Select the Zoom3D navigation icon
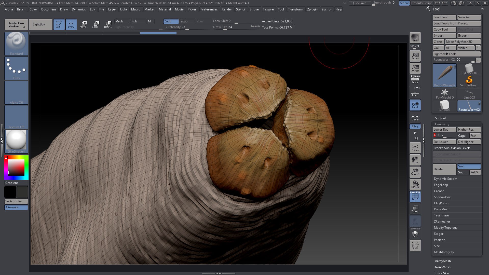The height and width of the screenshot is (275, 489). (x=415, y=172)
